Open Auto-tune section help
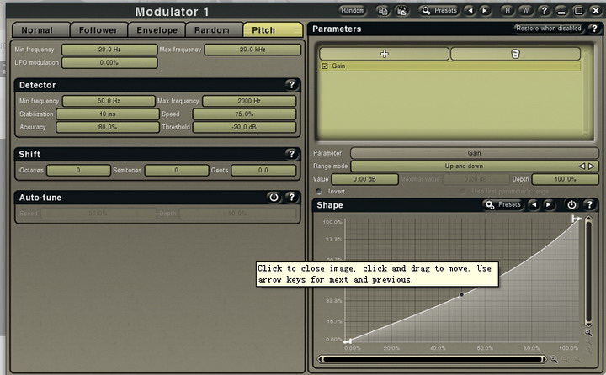 [x=291, y=197]
